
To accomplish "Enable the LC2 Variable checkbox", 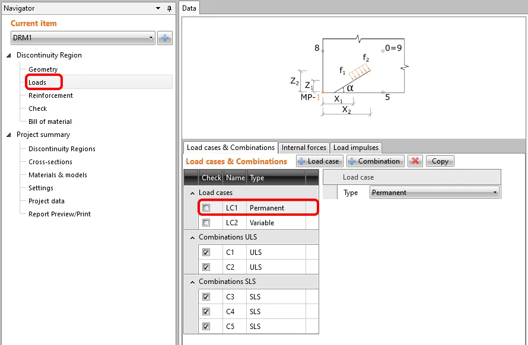I will (x=206, y=223).
